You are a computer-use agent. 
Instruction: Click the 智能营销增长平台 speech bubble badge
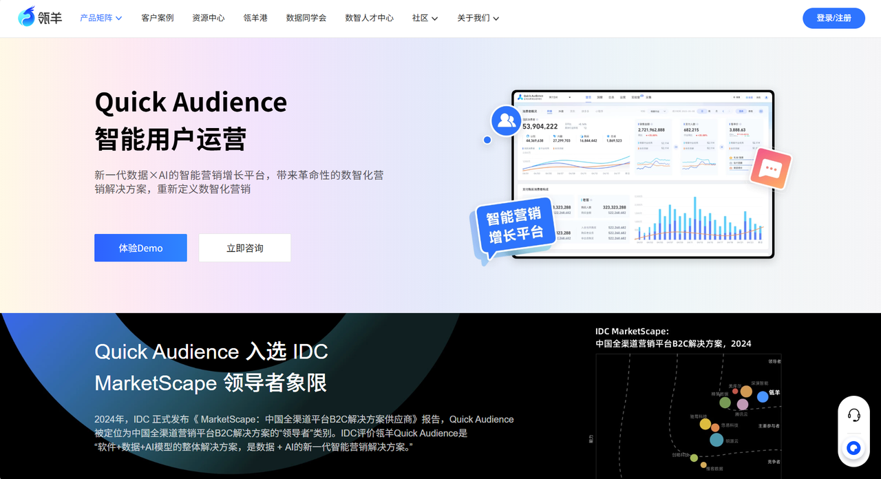tap(514, 228)
